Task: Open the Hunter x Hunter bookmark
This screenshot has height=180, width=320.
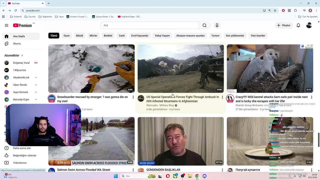Action: (77, 17)
